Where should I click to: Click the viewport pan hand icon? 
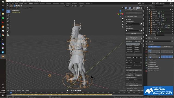(123, 22)
